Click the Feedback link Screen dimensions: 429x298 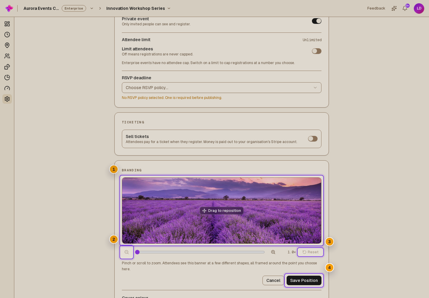click(x=376, y=8)
